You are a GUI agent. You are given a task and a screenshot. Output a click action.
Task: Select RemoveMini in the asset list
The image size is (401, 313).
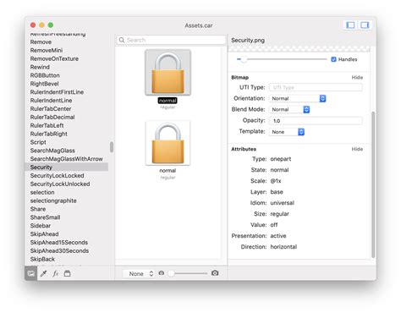click(x=47, y=50)
